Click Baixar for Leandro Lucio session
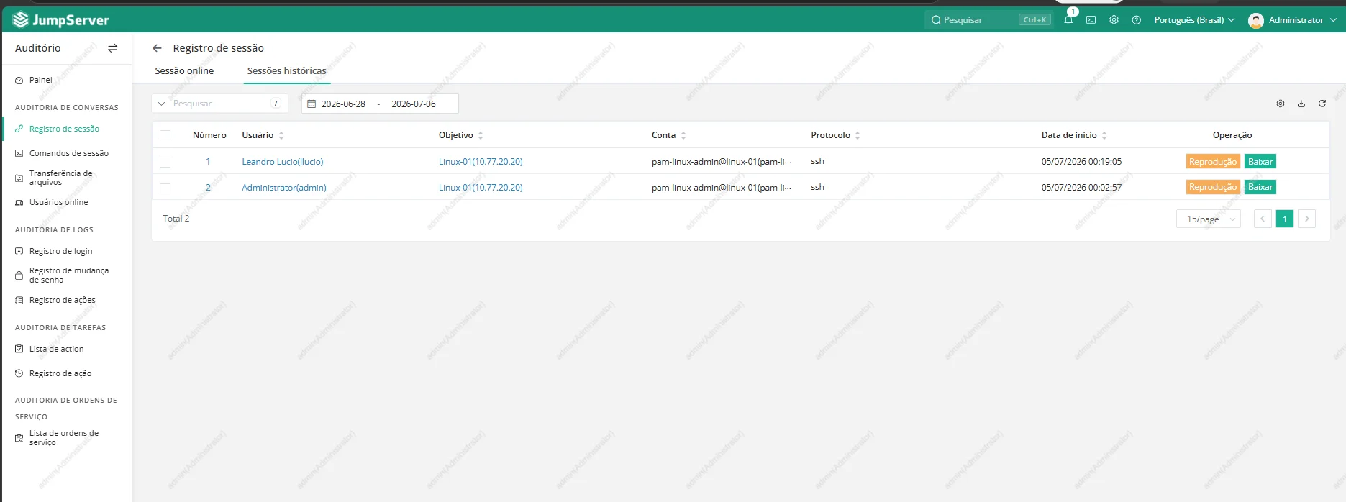Screen dimensions: 1346x502 [1260, 162]
